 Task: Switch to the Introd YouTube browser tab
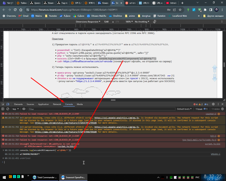(x=172, y=3)
